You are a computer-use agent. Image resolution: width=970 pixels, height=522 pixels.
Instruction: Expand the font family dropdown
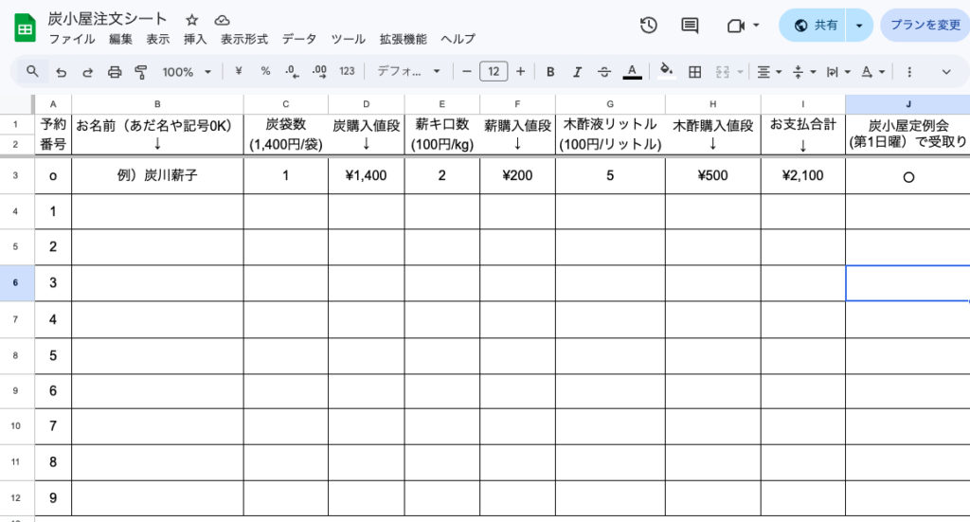tap(409, 72)
